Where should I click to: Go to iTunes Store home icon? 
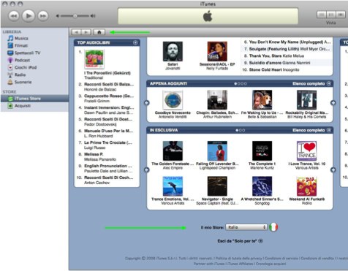(99, 32)
